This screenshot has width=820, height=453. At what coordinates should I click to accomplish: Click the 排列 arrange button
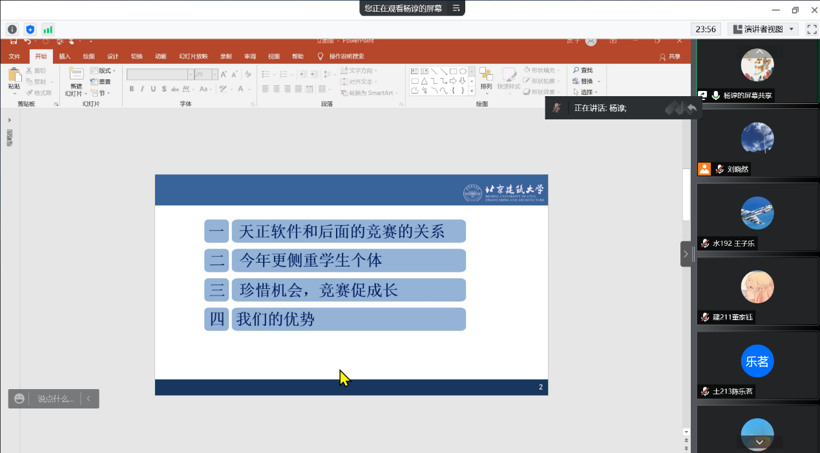click(486, 79)
